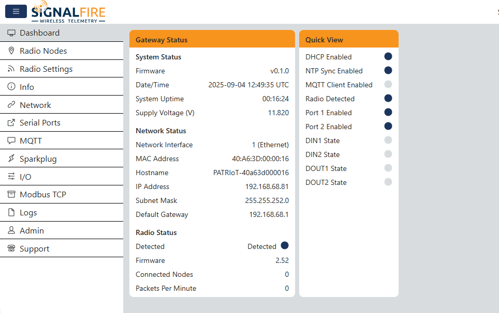Click the hamburger menu toggle button
Screen dimensions: 499x313
16,11
